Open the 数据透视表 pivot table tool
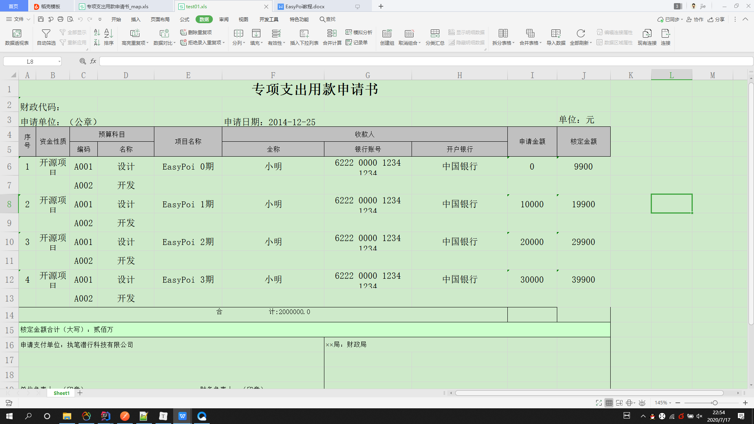 16,37
